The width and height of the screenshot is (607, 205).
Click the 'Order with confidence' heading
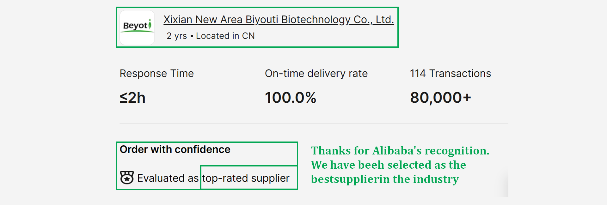pos(175,149)
